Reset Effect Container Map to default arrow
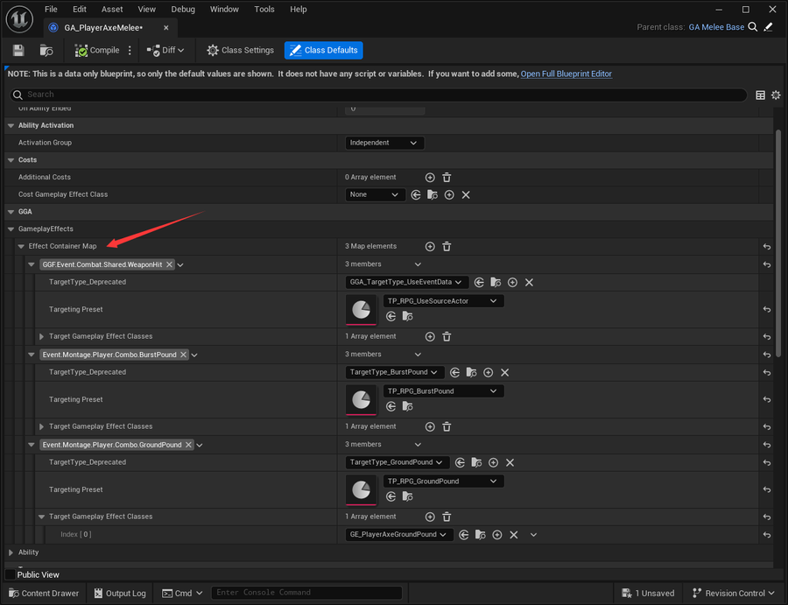 click(x=767, y=247)
